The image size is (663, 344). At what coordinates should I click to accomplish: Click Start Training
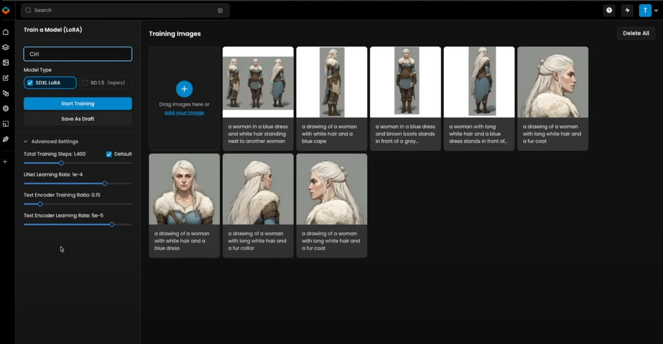pos(77,103)
